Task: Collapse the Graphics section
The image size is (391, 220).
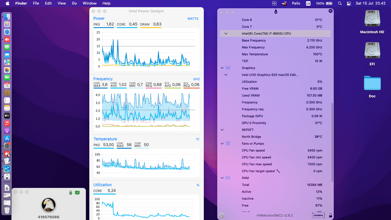Action: pyautogui.click(x=222, y=68)
